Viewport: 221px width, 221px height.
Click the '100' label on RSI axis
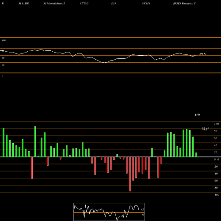point(4,40)
